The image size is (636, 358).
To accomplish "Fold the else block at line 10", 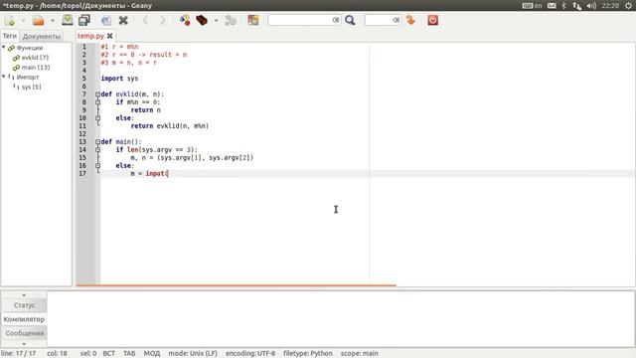I will click(97, 118).
